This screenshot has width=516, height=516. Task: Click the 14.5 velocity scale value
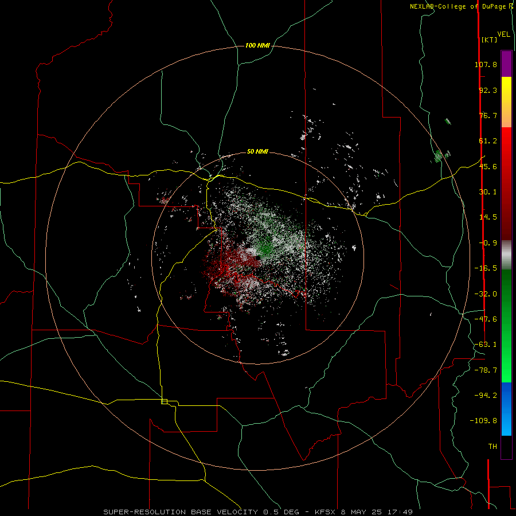pos(488,217)
